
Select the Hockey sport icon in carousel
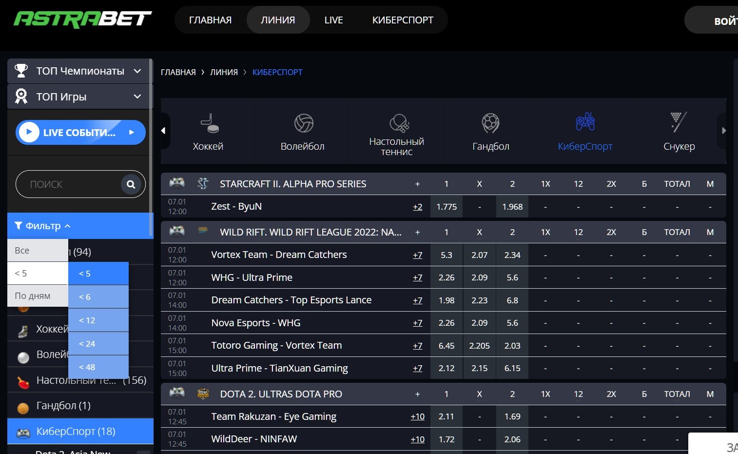(210, 123)
